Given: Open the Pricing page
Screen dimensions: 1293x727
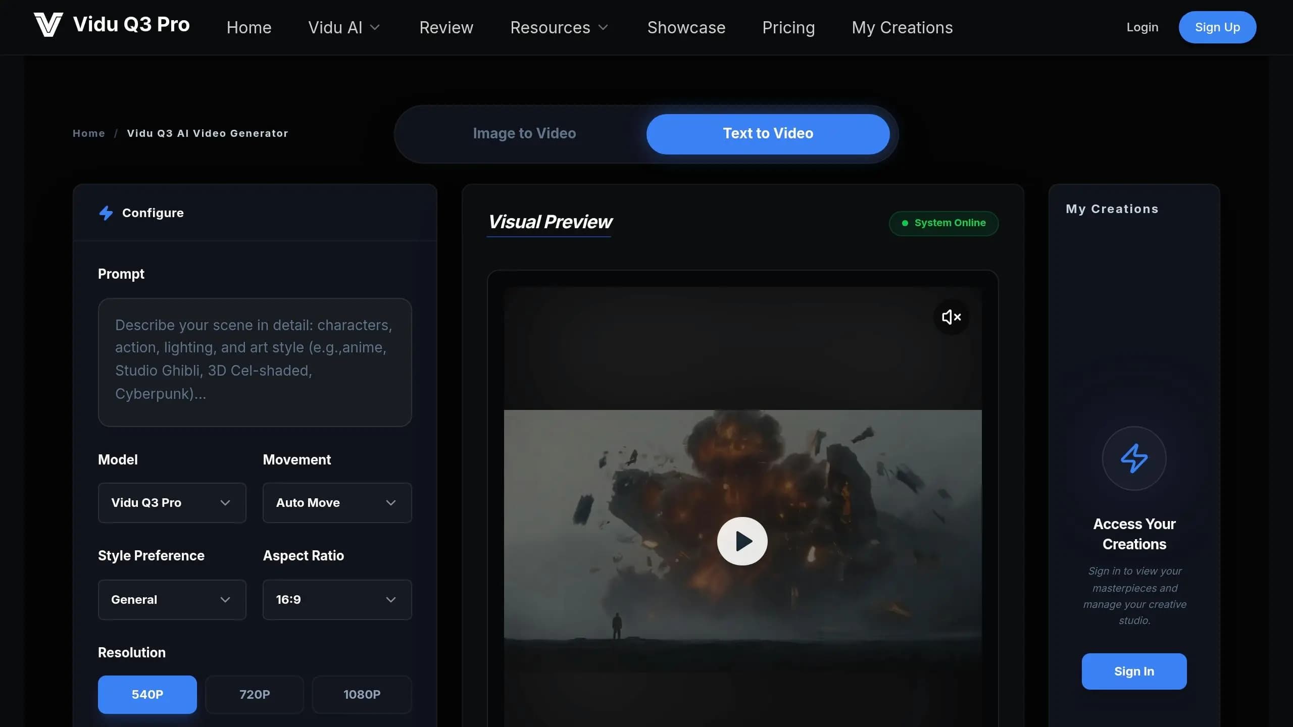Looking at the screenshot, I should pyautogui.click(x=788, y=27).
